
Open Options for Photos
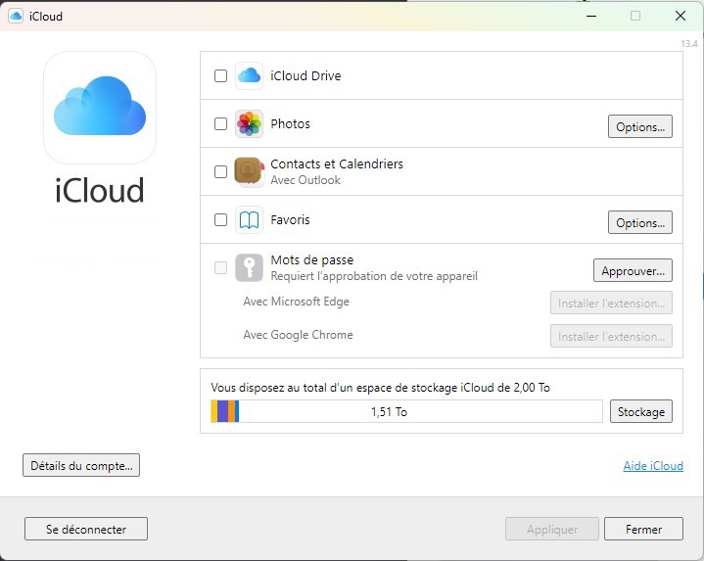point(640,126)
